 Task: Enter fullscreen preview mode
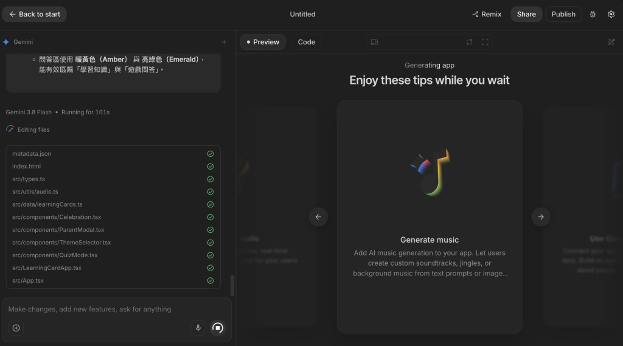point(485,42)
